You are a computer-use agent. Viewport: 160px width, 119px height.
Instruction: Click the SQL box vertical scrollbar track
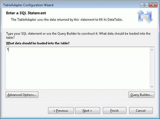(x=152, y=68)
